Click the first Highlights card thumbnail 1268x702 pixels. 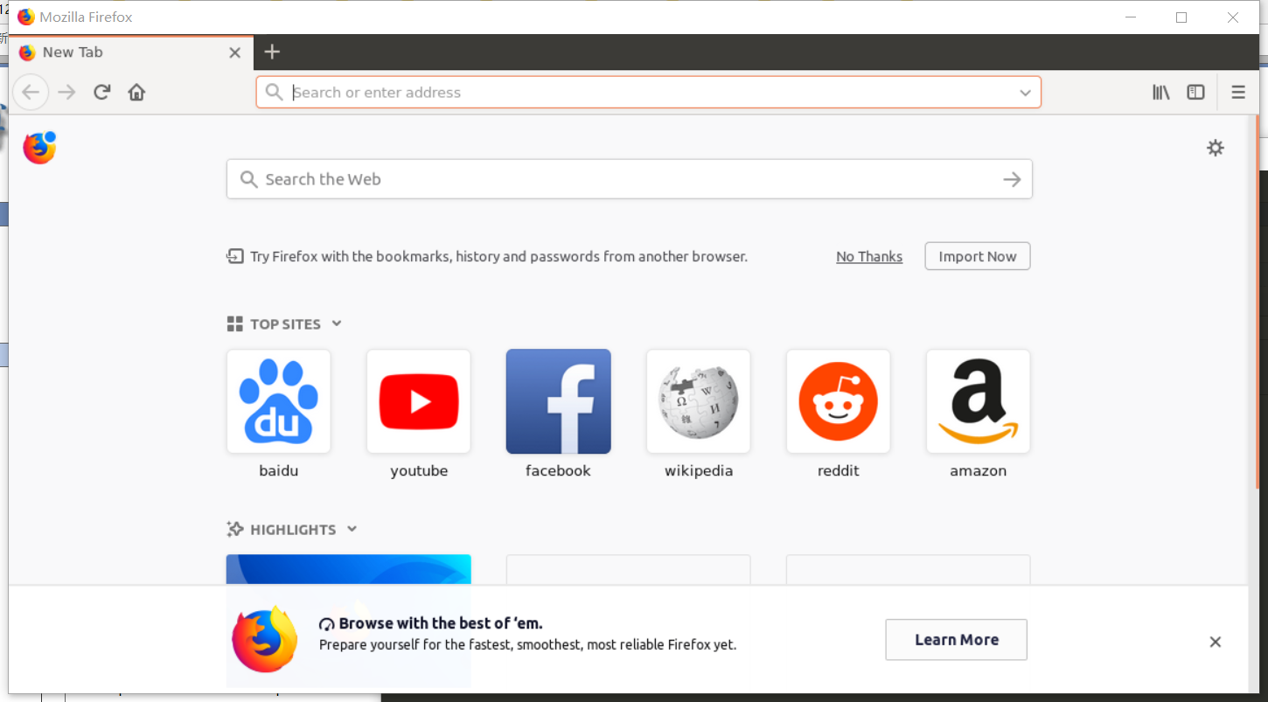(x=349, y=570)
